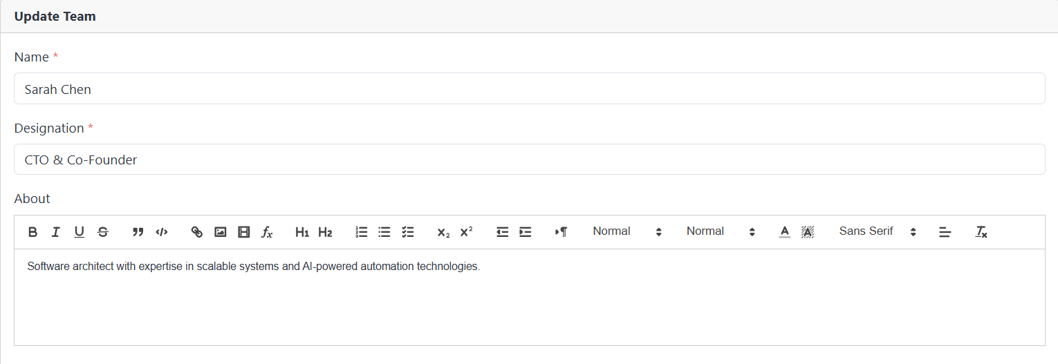Image resolution: width=1058 pixels, height=364 pixels.
Task: Apply italic formatting
Action: point(56,232)
